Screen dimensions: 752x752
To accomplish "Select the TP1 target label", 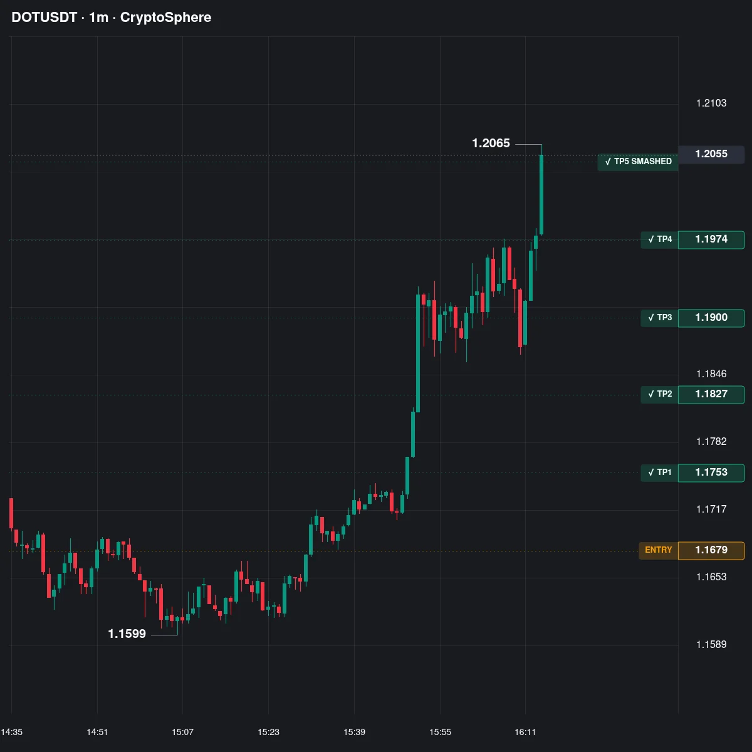I will (x=659, y=473).
